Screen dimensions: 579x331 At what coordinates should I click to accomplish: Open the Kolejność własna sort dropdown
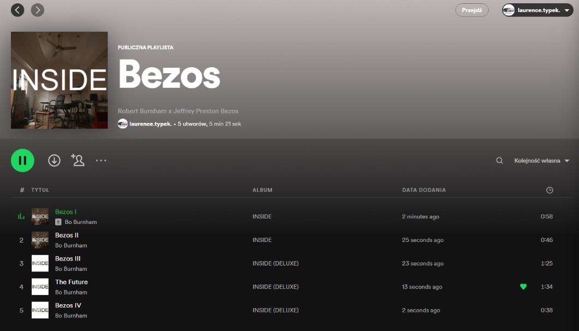click(541, 161)
